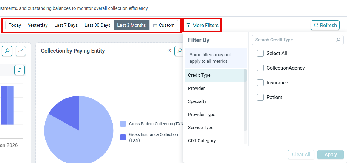This screenshot has height=163, width=347.
Task: Focus the Search Credit Type field
Action: pos(298,40)
